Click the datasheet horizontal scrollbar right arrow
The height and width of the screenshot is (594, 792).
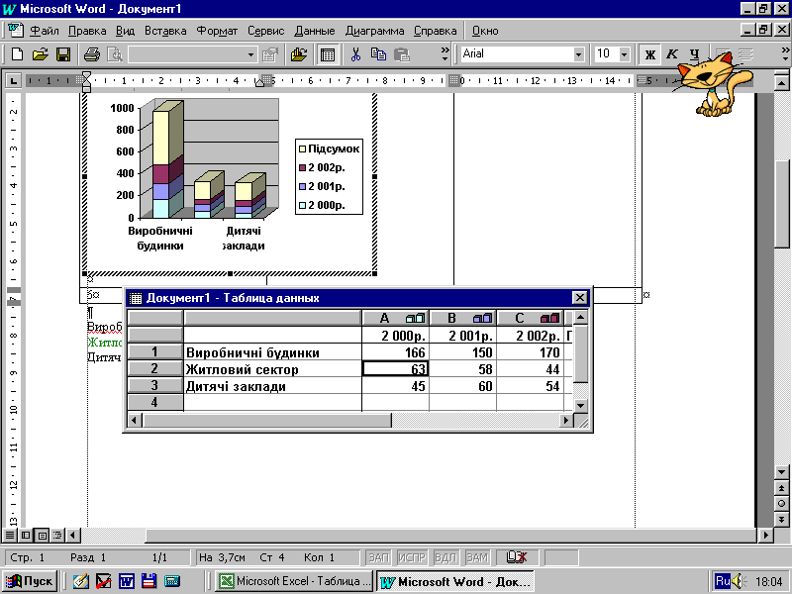567,421
